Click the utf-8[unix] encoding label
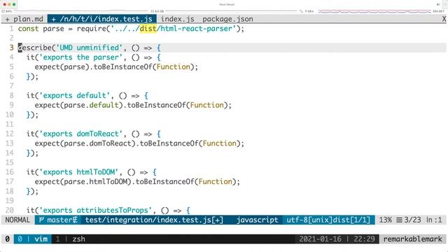This screenshot has height=252, width=448. coord(309,220)
